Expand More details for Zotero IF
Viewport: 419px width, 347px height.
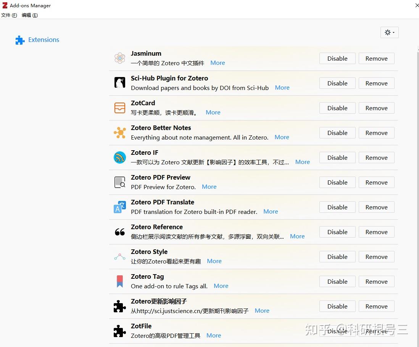point(302,162)
